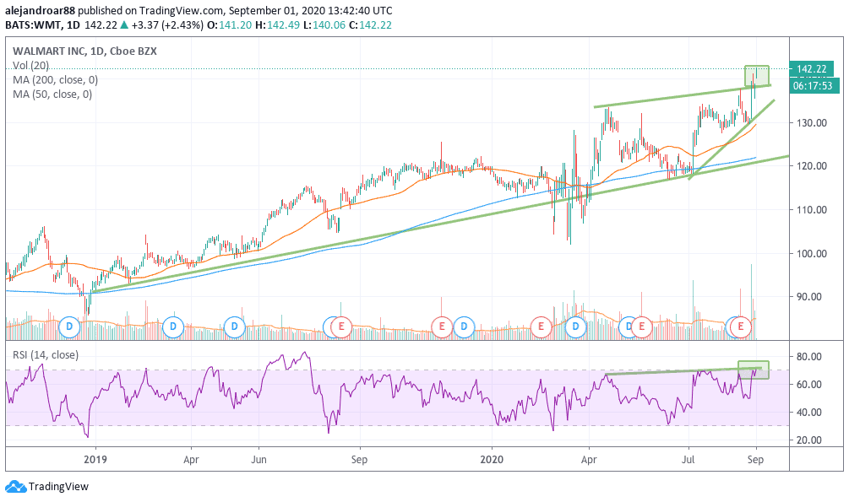Viewport: 849px width, 502px height.
Task: Select the 06:17:53 bar countdown tag
Action: click(814, 85)
